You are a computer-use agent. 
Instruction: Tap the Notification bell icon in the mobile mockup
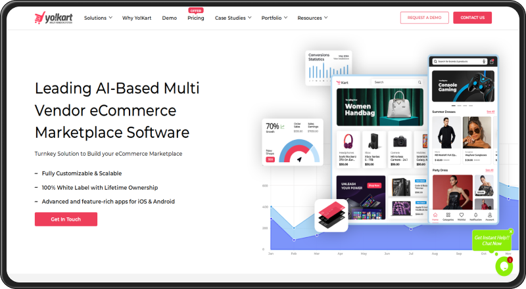[474, 216]
